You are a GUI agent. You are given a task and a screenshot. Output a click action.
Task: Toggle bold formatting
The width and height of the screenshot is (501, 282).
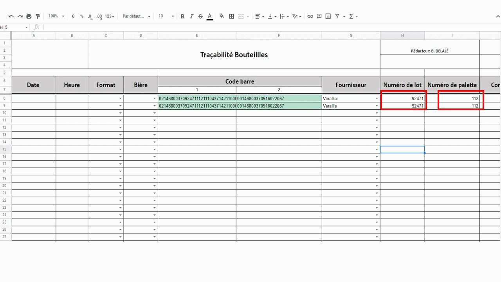coord(182,16)
